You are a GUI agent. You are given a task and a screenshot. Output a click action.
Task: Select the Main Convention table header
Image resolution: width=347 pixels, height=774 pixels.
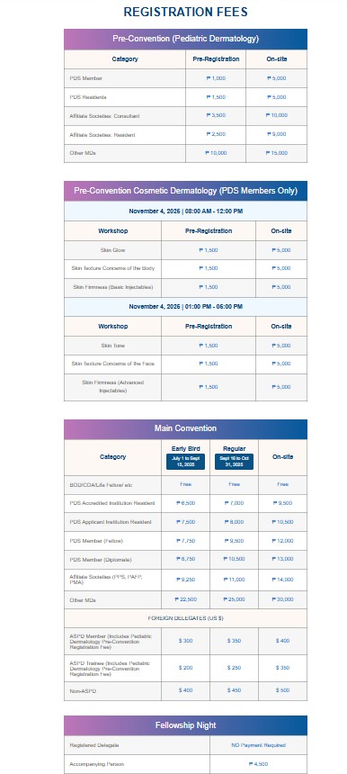coord(185,428)
